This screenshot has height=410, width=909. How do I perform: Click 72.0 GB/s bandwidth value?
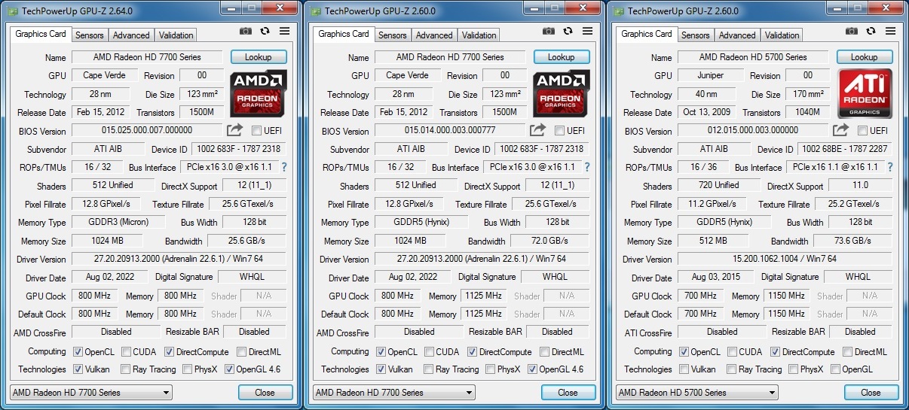pyautogui.click(x=549, y=241)
